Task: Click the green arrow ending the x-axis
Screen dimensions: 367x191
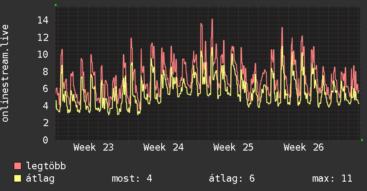Action: pos(362,140)
